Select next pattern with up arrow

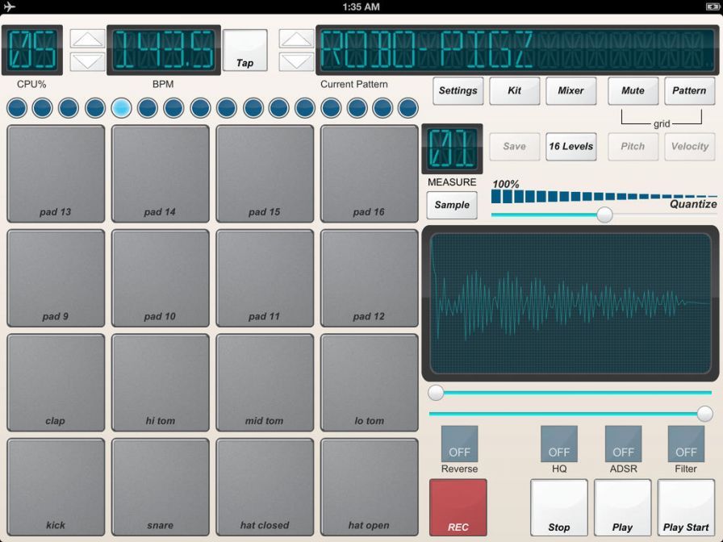296,39
